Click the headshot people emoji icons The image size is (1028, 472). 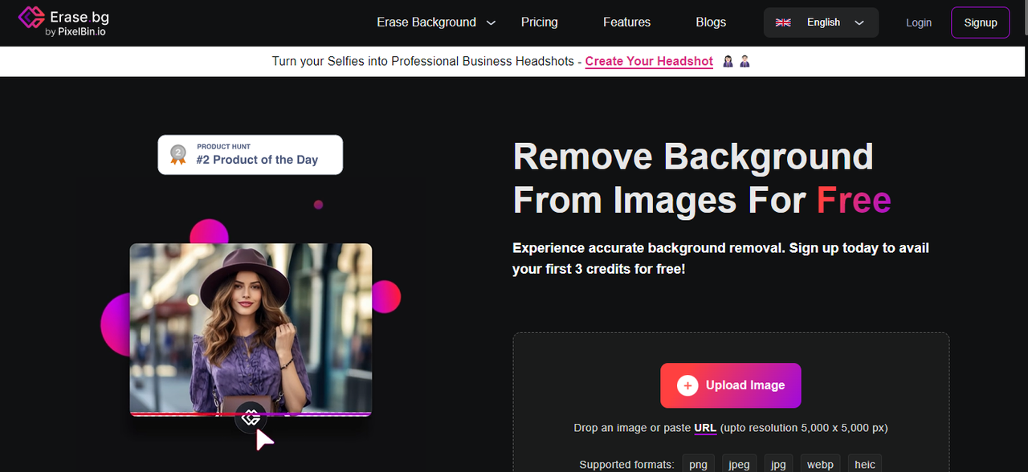(736, 61)
